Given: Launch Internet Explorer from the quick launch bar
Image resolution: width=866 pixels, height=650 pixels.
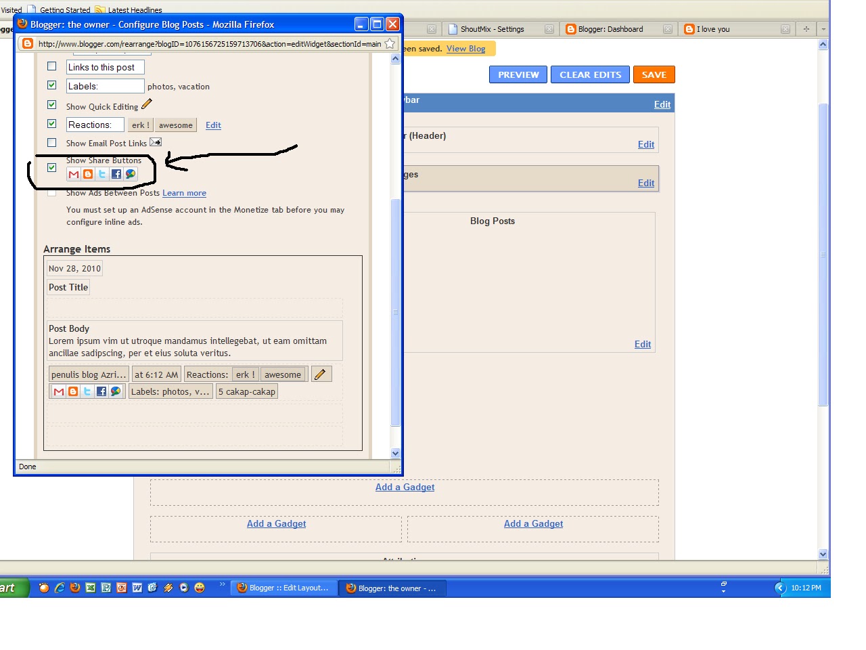Looking at the screenshot, I should 60,588.
